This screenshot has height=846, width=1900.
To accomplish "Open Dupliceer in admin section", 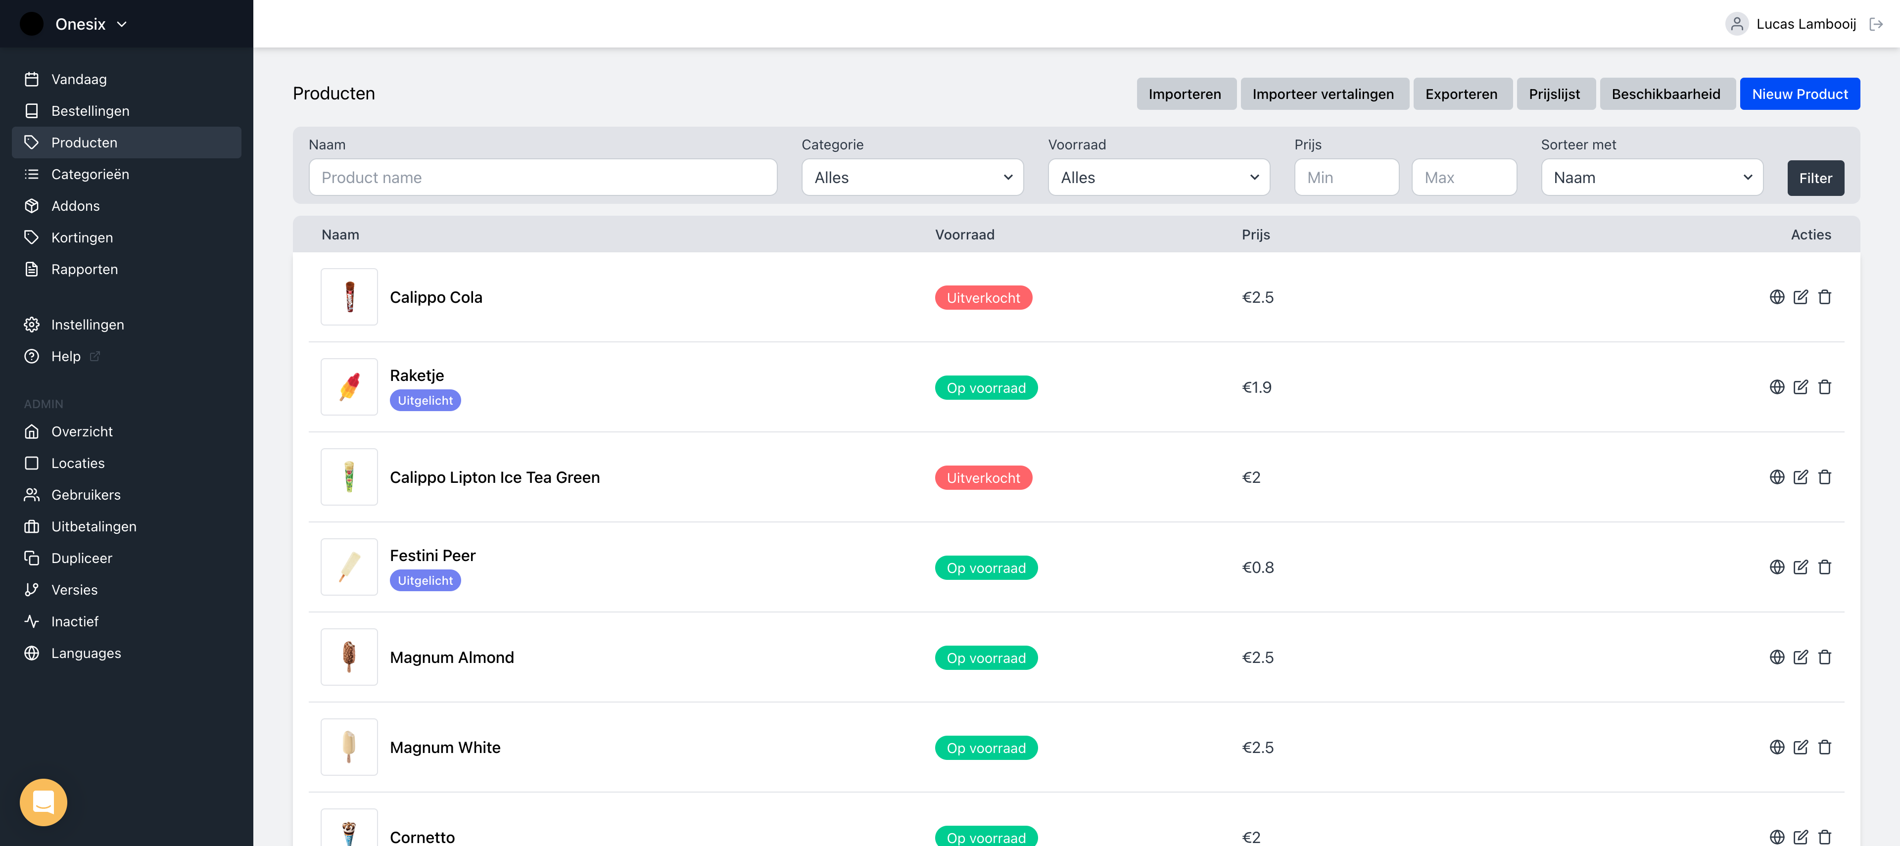I will pos(126,559).
